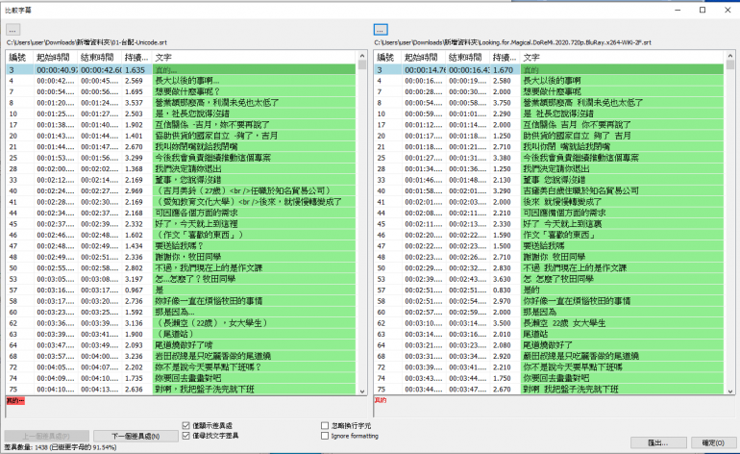Viewport: 740px width, 454px height.
Task: Select right row with duration 2.920
Action: pyautogui.click(x=549, y=356)
